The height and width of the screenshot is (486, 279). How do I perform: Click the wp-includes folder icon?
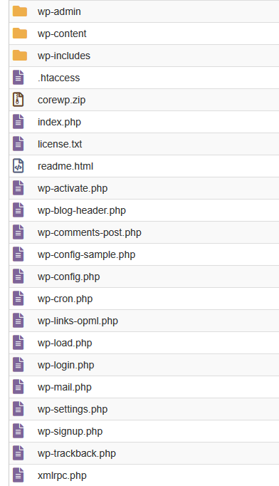click(20, 56)
